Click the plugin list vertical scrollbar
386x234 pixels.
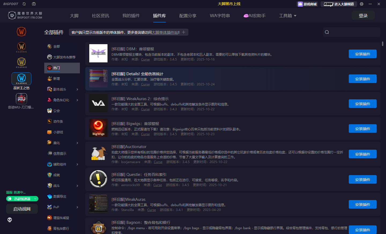click(x=383, y=44)
